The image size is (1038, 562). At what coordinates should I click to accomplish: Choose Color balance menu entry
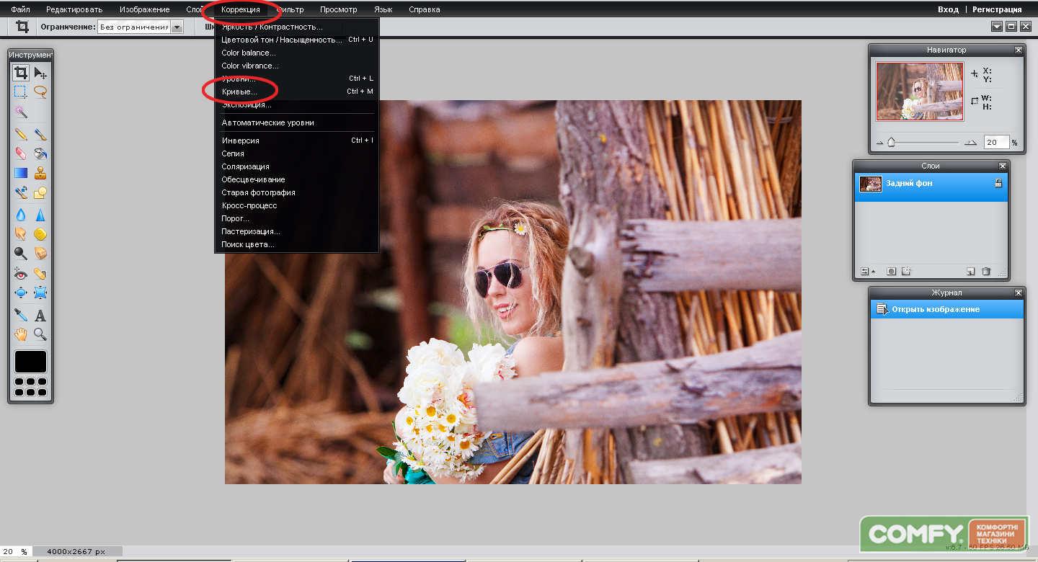tap(297, 53)
